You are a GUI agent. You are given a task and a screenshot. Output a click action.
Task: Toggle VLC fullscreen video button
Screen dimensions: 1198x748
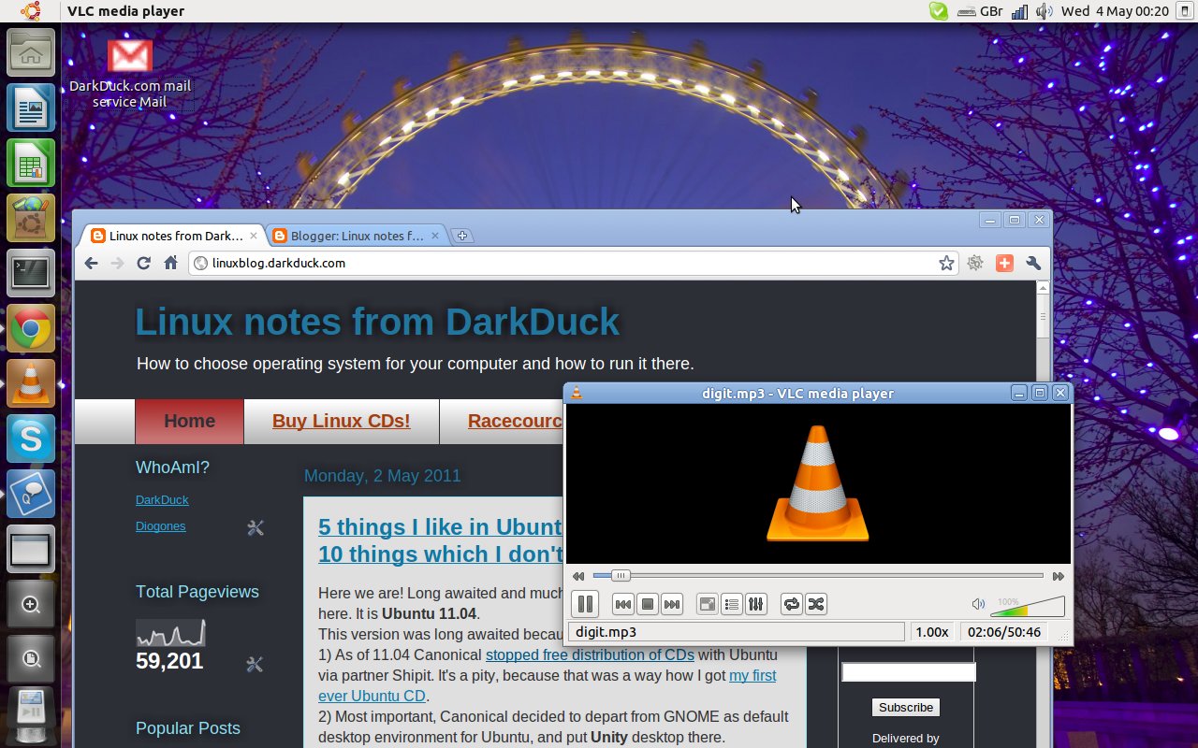point(709,604)
